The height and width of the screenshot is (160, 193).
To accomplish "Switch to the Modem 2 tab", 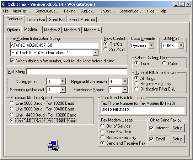I will [x=52, y=30].
